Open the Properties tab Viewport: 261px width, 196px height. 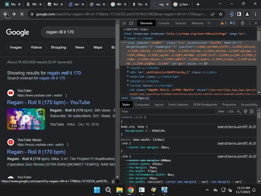pyautogui.click(x=229, y=104)
